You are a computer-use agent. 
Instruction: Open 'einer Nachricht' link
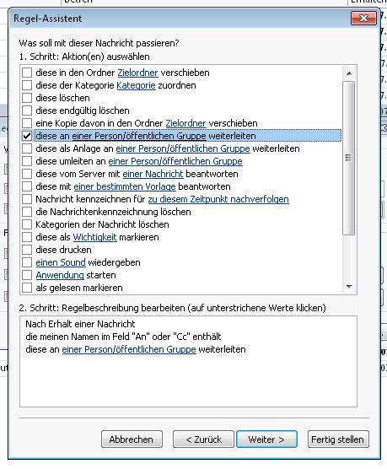pyautogui.click(x=153, y=174)
